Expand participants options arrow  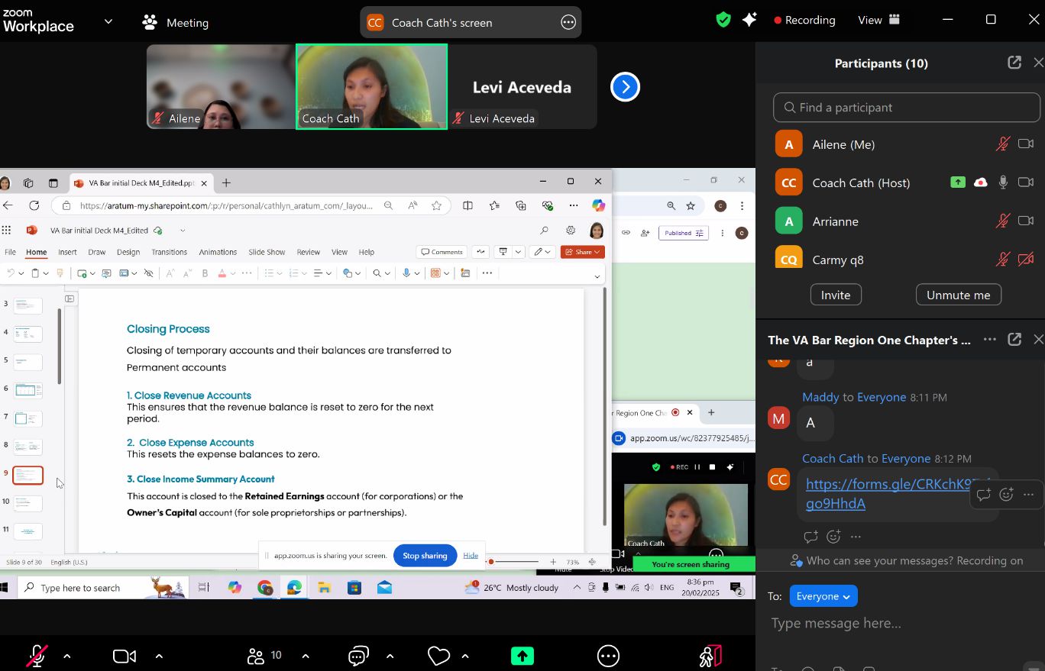tap(306, 656)
